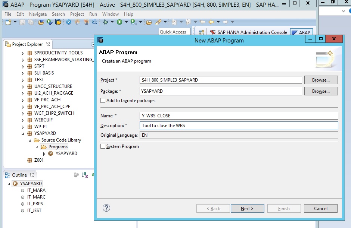This screenshot has height=228, width=351.
Task: Click the Forward navigation arrow icon
Action: pos(226,22)
